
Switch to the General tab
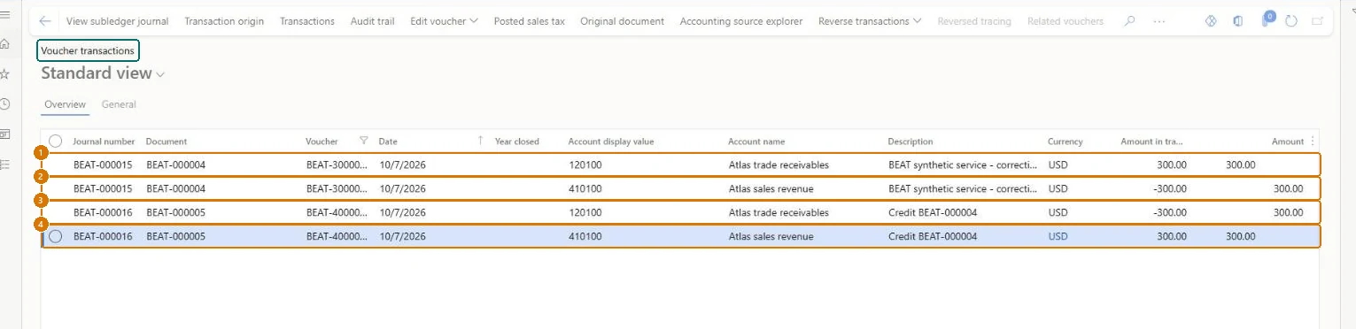tap(119, 104)
